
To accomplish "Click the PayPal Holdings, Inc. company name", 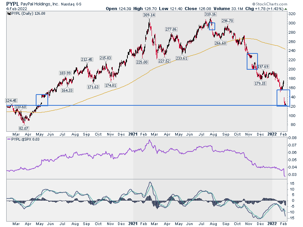I will click(40, 4).
